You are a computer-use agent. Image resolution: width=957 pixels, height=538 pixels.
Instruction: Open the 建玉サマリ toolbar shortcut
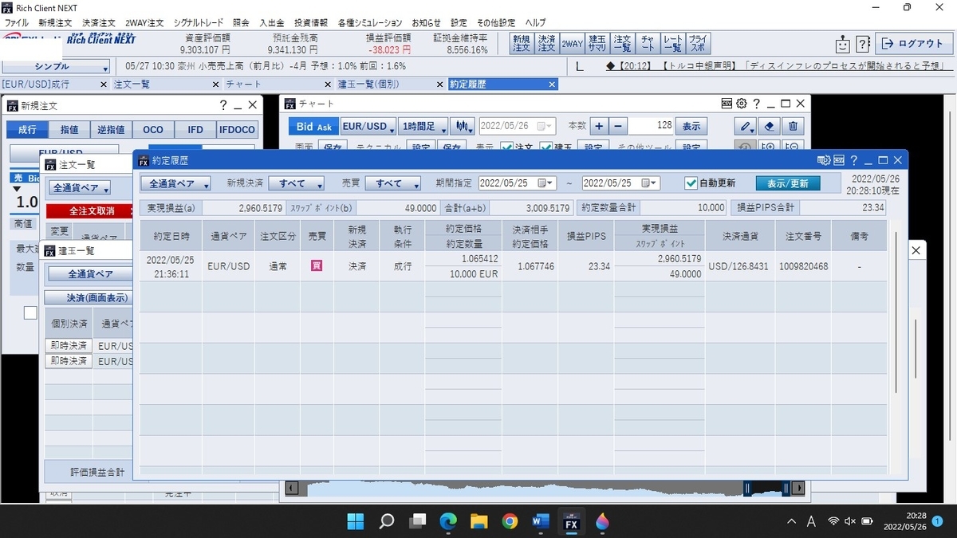click(597, 43)
